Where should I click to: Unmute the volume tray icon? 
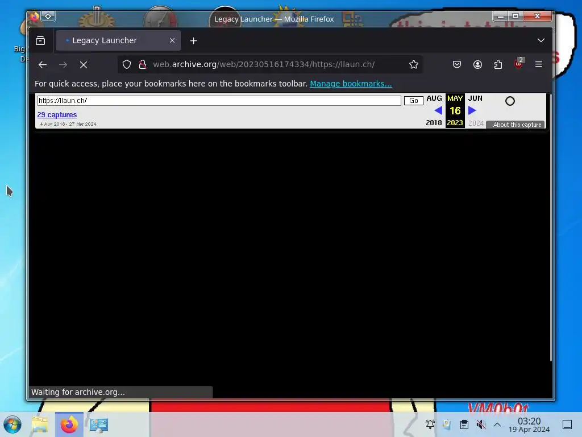481,424
